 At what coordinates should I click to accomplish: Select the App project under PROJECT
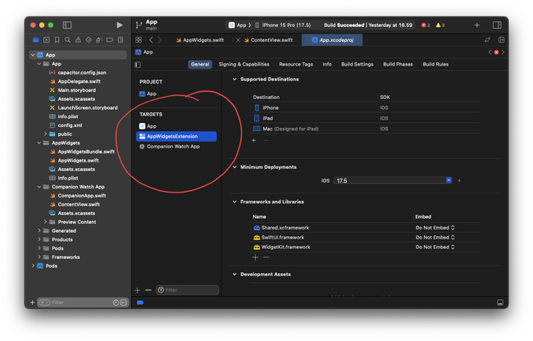(148, 93)
